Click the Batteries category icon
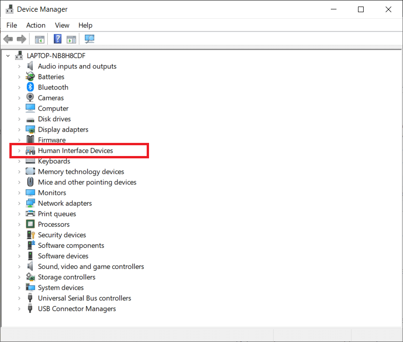 30,77
